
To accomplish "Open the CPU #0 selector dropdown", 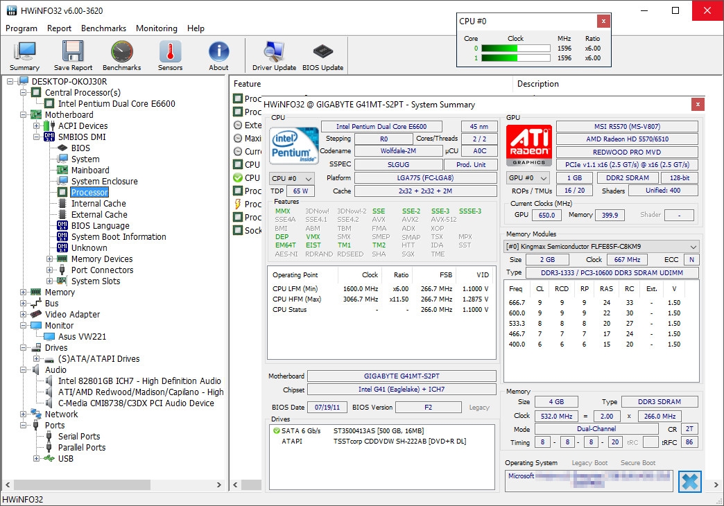I will click(x=291, y=179).
